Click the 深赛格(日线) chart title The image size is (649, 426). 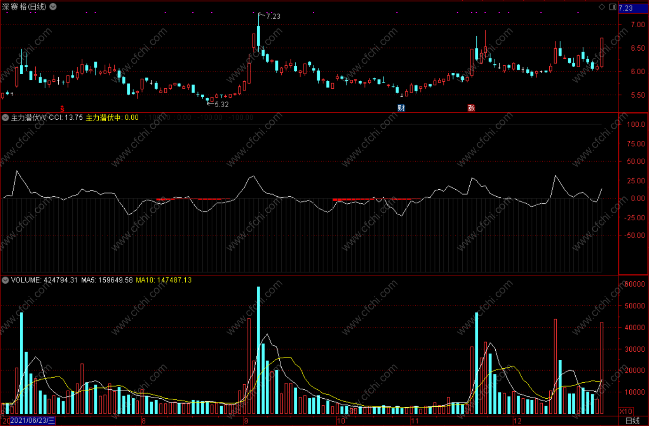[x=24, y=7]
